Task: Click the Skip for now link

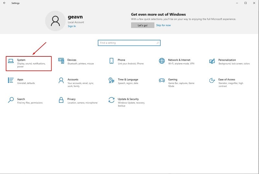Action: (x=163, y=25)
